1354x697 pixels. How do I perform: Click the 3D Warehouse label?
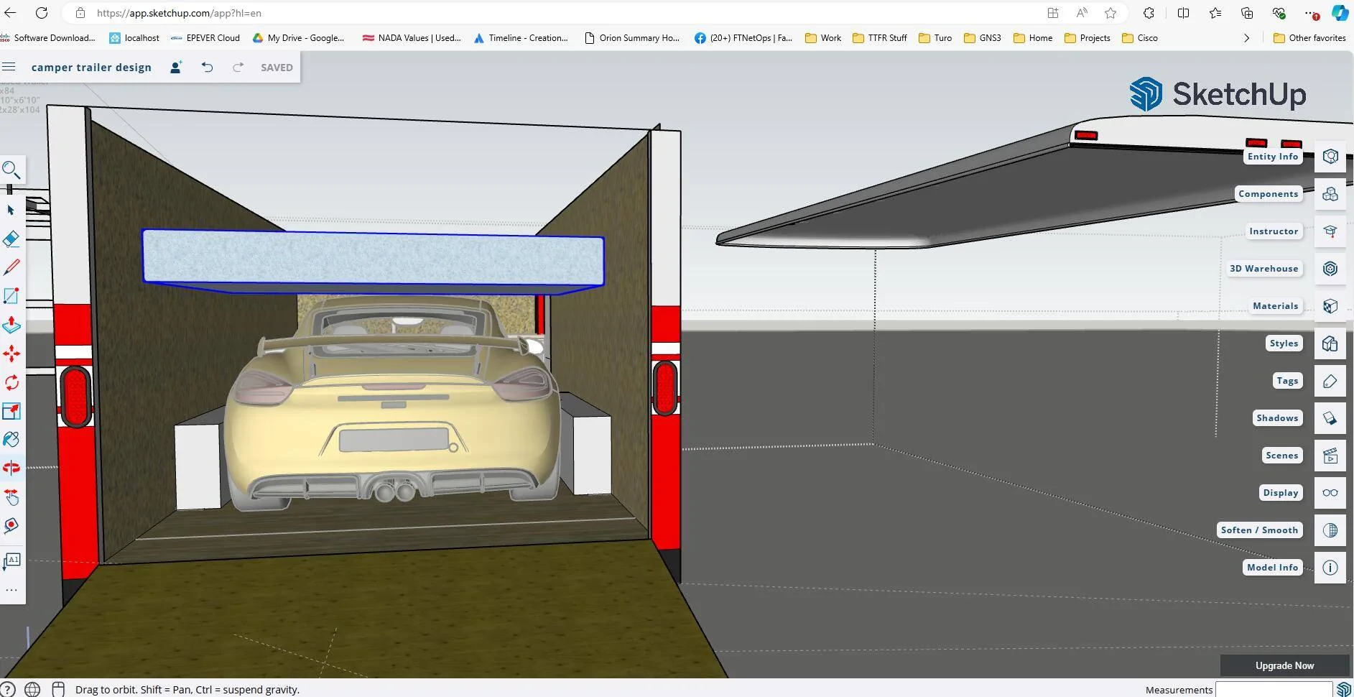click(x=1264, y=269)
